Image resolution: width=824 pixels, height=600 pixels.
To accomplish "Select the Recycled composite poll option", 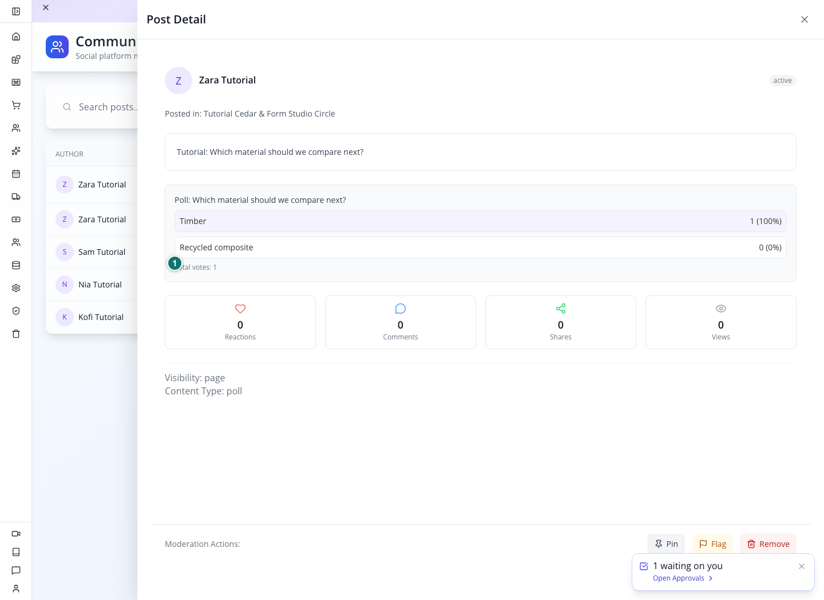I will coord(481,247).
